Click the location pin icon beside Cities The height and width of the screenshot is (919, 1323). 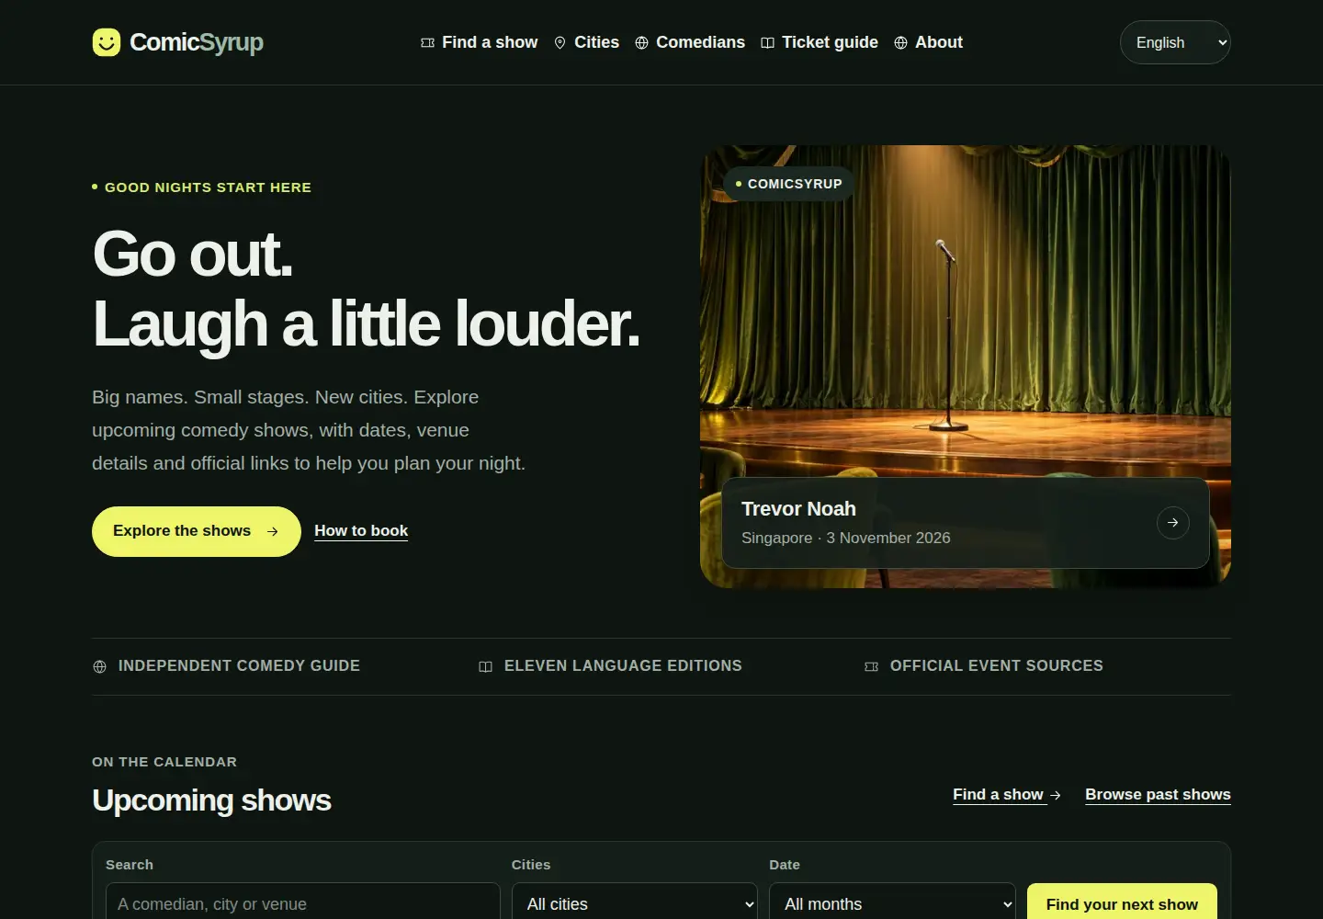pyautogui.click(x=560, y=43)
